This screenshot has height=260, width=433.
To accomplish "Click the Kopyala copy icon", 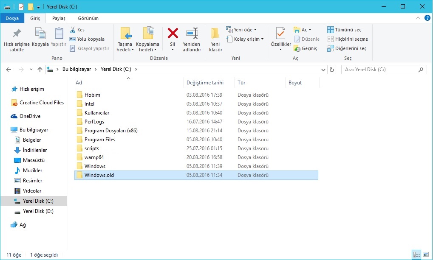I will click(40, 34).
